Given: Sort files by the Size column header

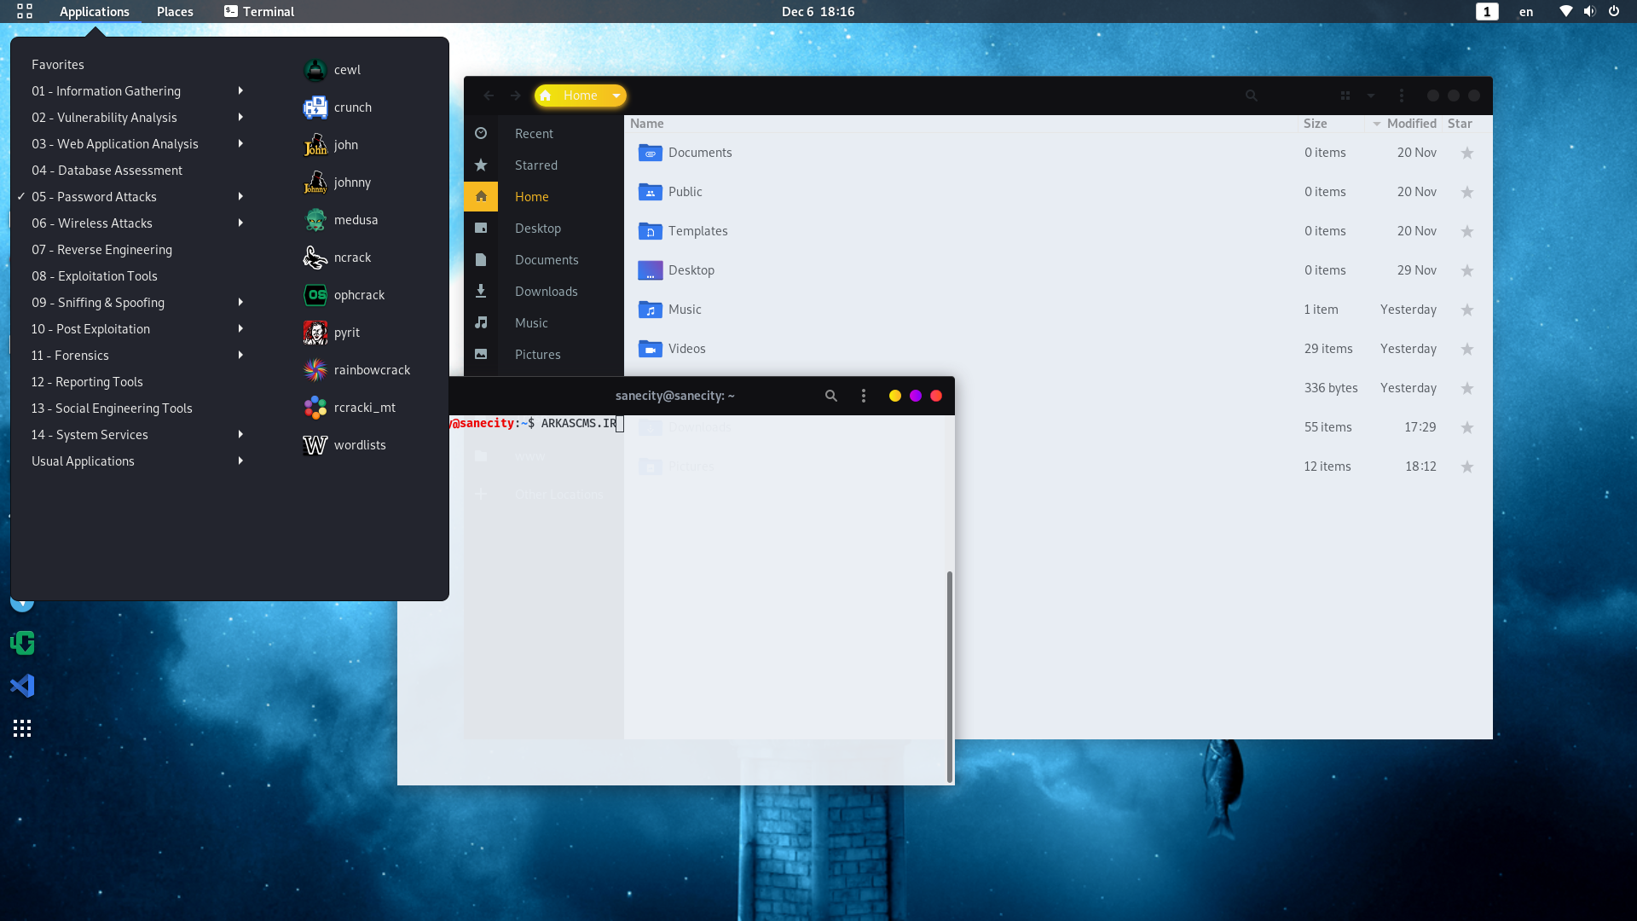Looking at the screenshot, I should [x=1315, y=124].
